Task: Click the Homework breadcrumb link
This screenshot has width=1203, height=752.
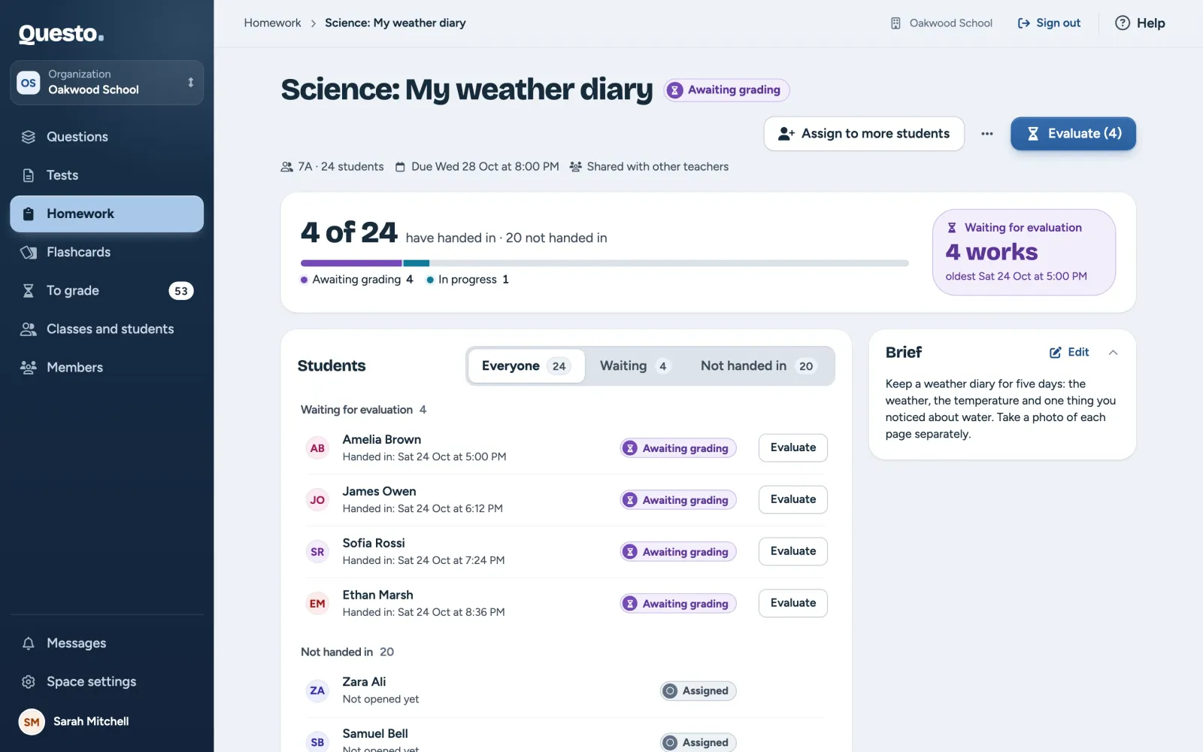Action: coord(272,23)
